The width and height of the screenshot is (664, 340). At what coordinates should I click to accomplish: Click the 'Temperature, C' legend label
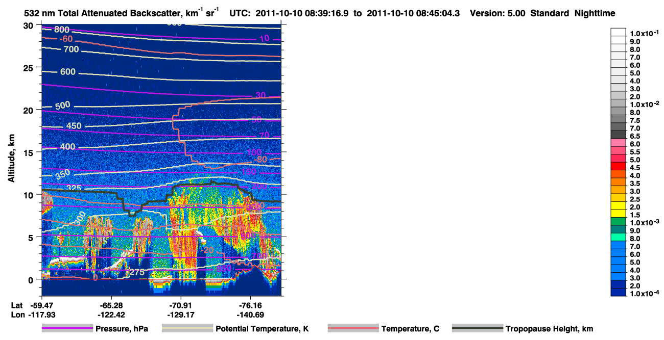[x=410, y=329]
